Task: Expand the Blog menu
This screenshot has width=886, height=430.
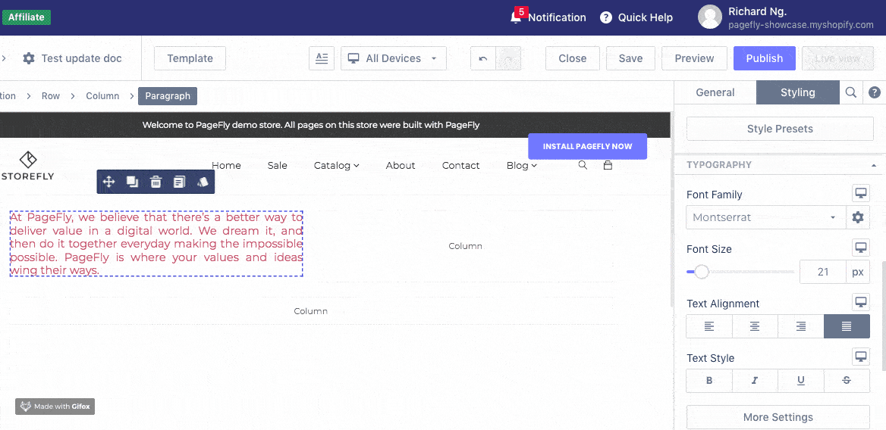Action: 522,165
